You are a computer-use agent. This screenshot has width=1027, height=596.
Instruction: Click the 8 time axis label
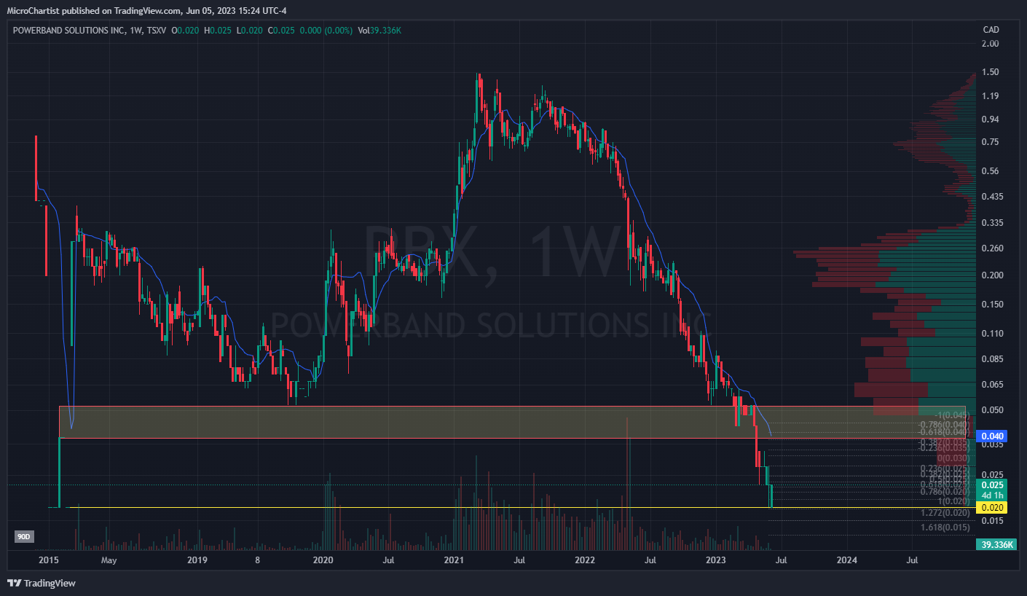pyautogui.click(x=257, y=560)
